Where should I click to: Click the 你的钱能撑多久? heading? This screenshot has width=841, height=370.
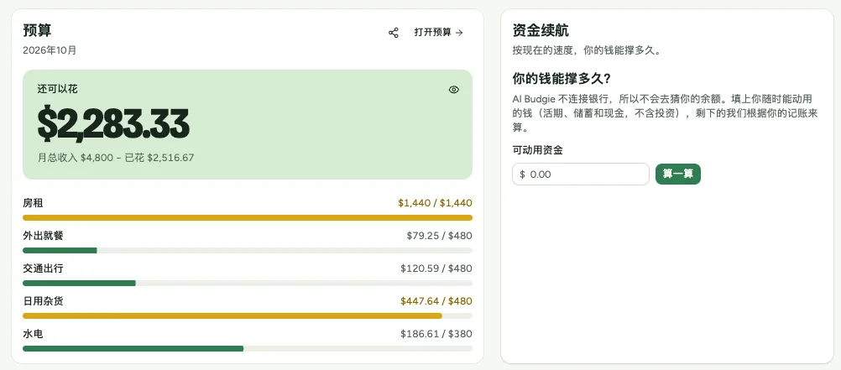[562, 78]
